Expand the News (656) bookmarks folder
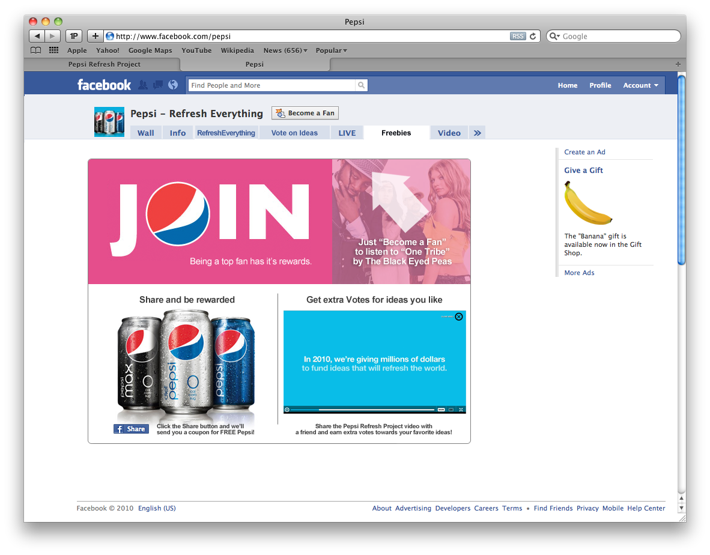Viewport: 710px width, 555px height. pos(285,50)
